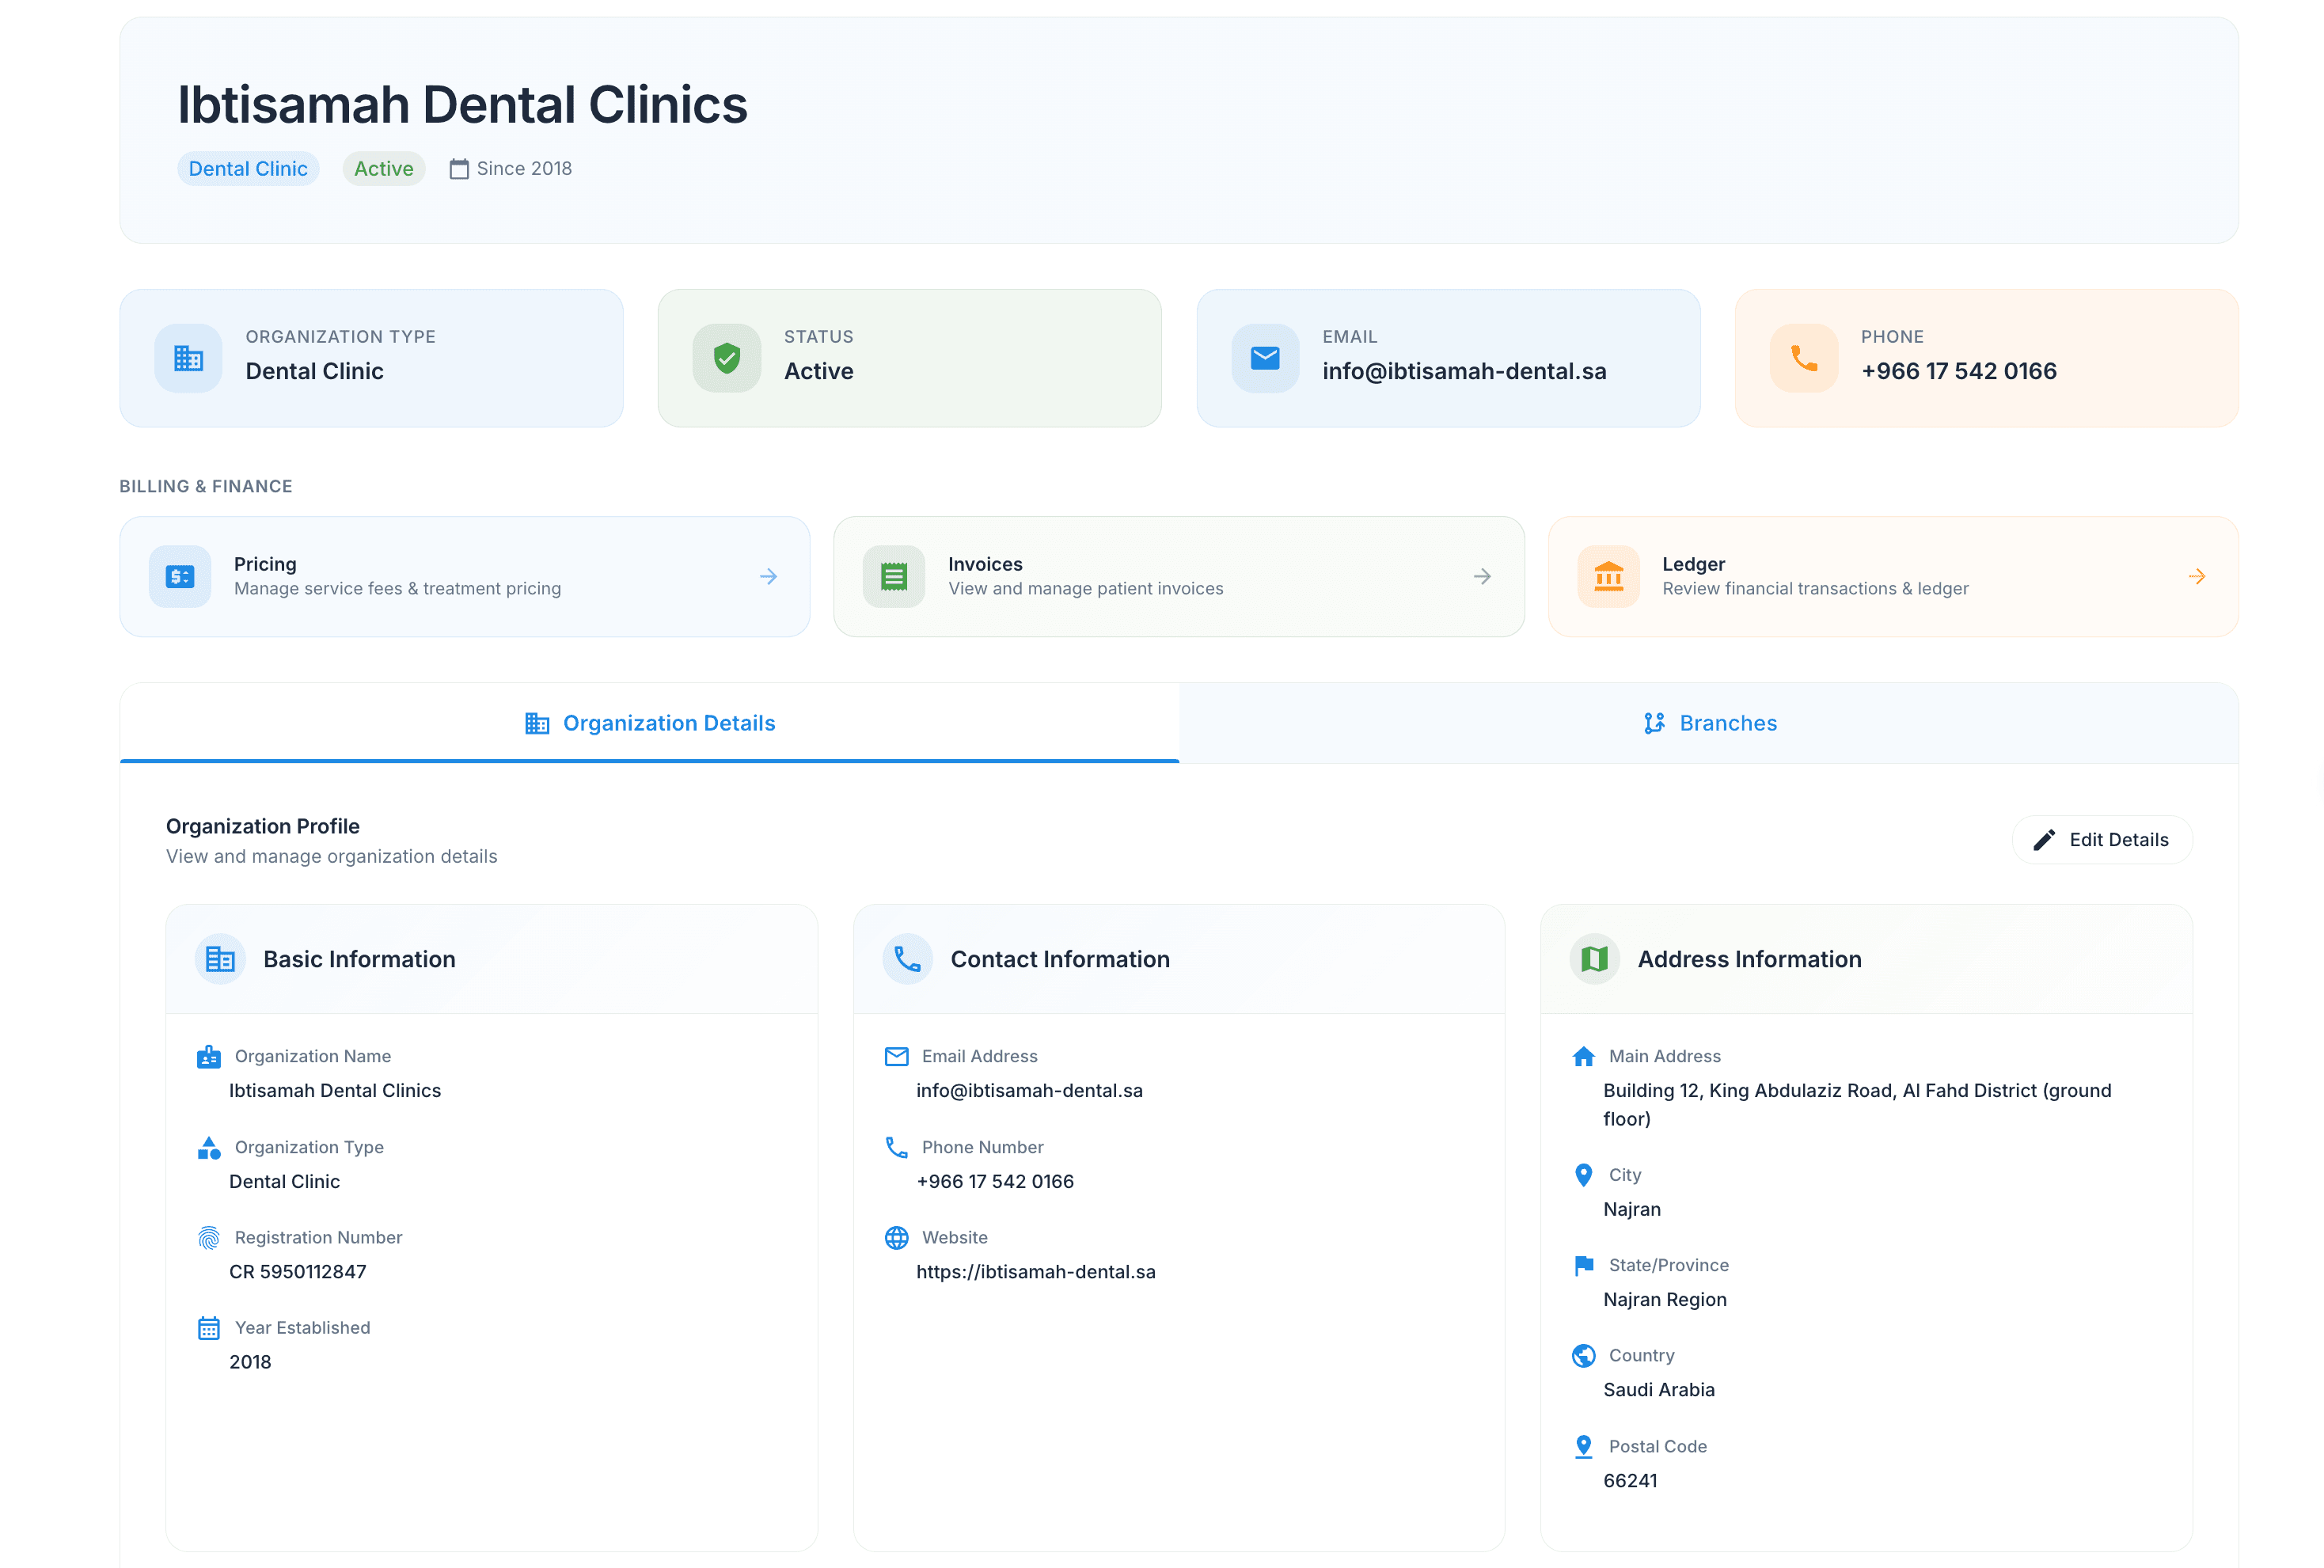Open Invoices using the arrow
The height and width of the screenshot is (1568, 2324).
click(1482, 576)
